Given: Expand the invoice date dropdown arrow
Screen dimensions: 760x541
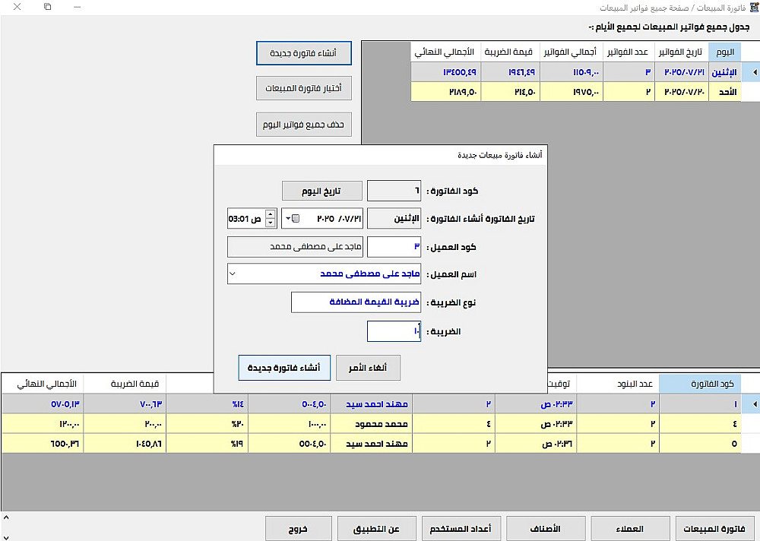Looking at the screenshot, I should click(288, 219).
